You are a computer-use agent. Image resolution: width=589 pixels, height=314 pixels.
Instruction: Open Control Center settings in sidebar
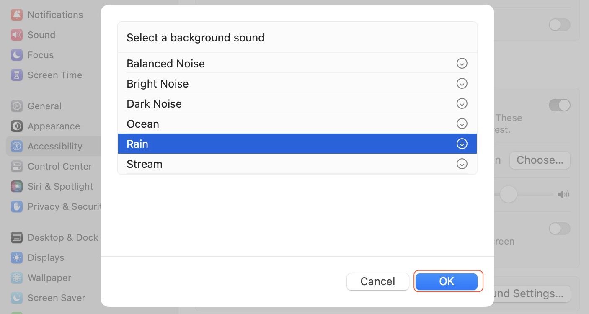59,166
